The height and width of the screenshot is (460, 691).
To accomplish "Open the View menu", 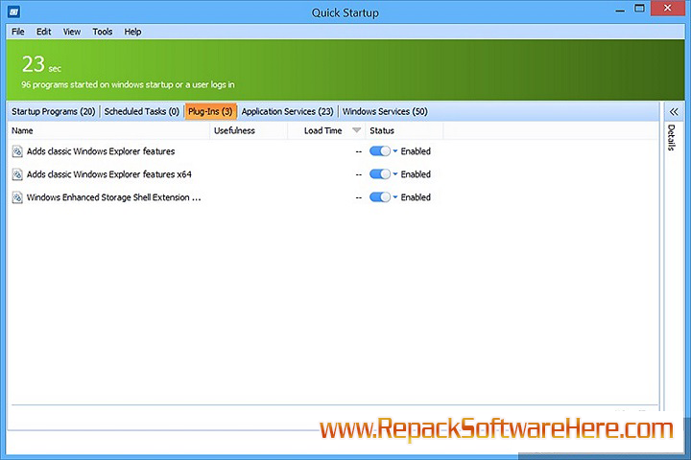I will pyautogui.click(x=71, y=32).
